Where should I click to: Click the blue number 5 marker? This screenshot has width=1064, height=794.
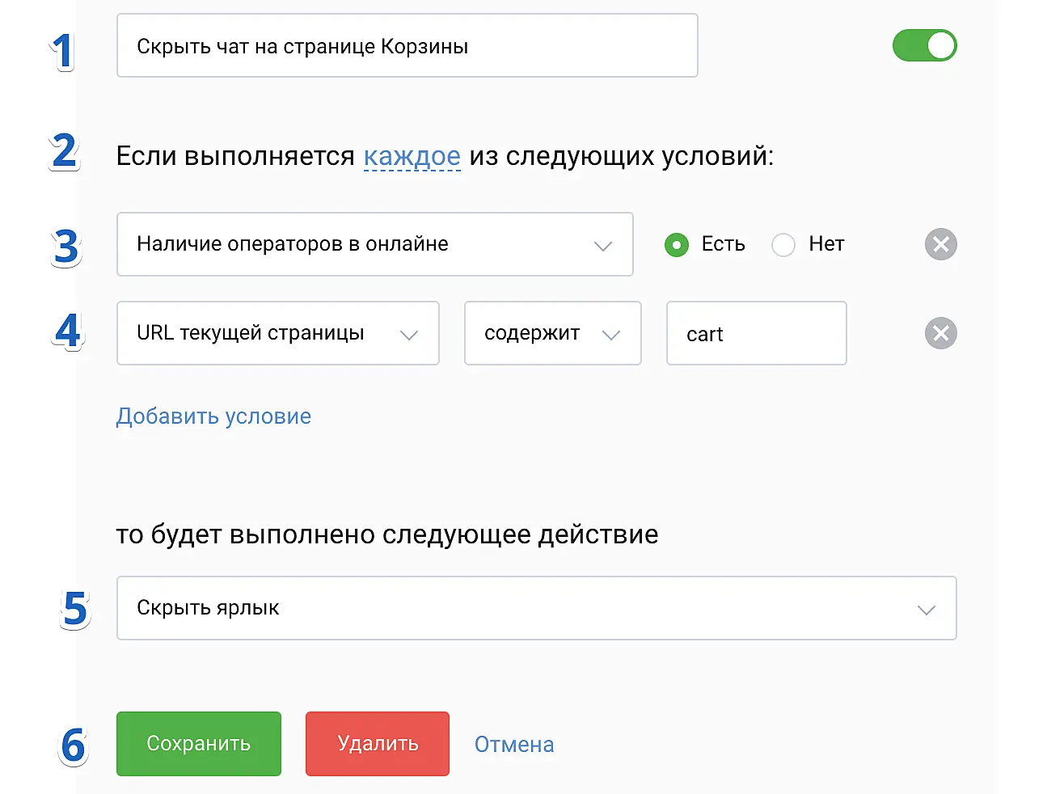tap(74, 609)
